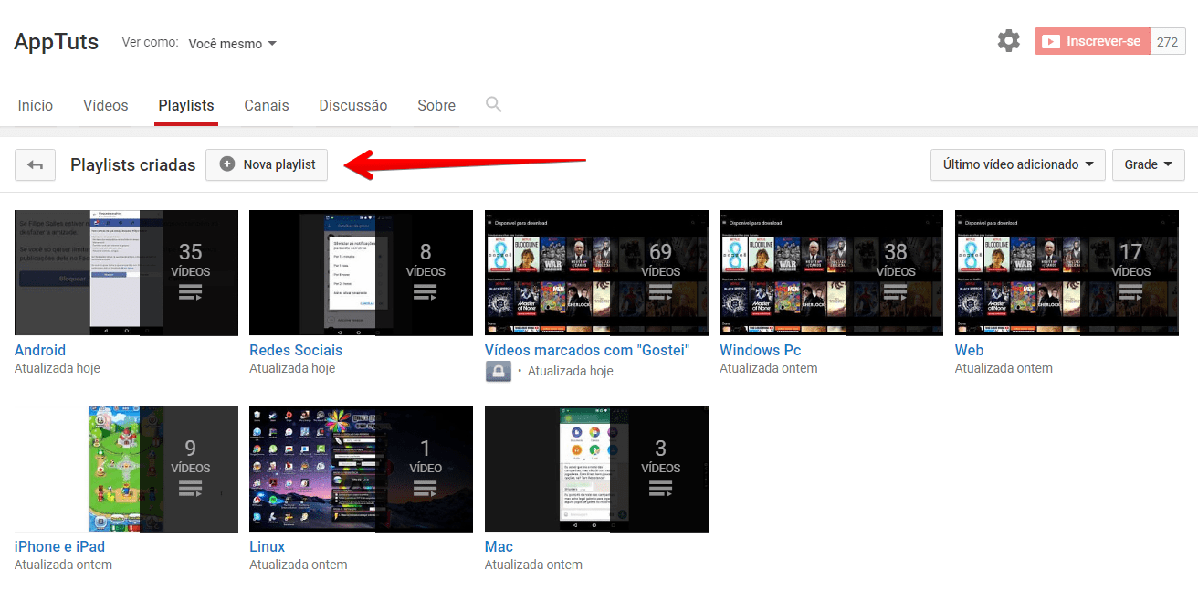Click the Vídeos marcados com Gostei thumbnail image
Viewport: 1198px width, 591px height.
(x=596, y=273)
